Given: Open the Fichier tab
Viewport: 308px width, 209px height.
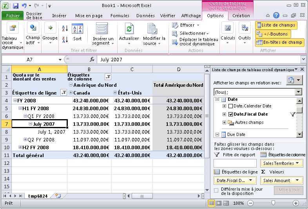Looking at the screenshot, I should pos(13,16).
